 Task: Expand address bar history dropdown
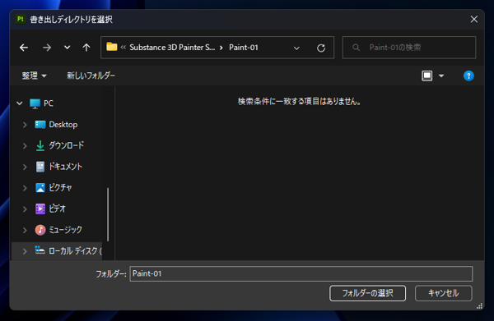pyautogui.click(x=296, y=48)
